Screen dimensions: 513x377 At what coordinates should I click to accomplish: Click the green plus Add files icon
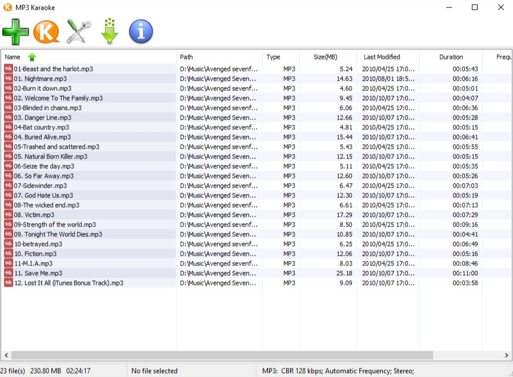(15, 32)
